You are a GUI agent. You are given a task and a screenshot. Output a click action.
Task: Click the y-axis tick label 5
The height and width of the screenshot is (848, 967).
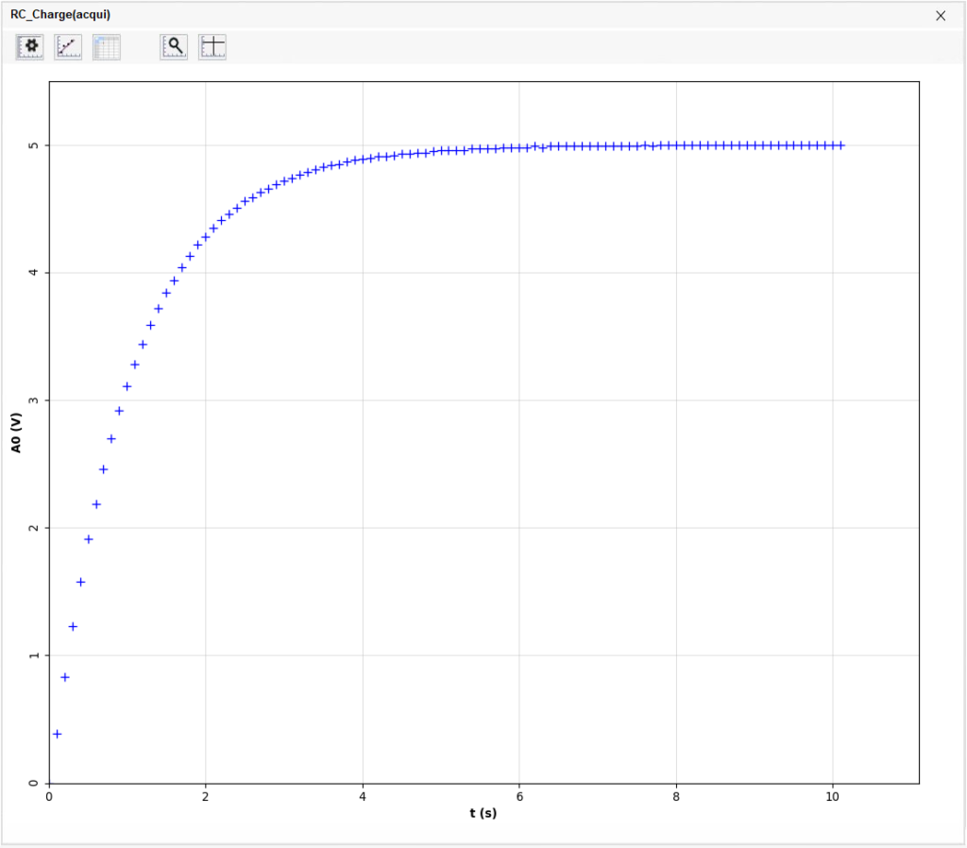[34, 145]
